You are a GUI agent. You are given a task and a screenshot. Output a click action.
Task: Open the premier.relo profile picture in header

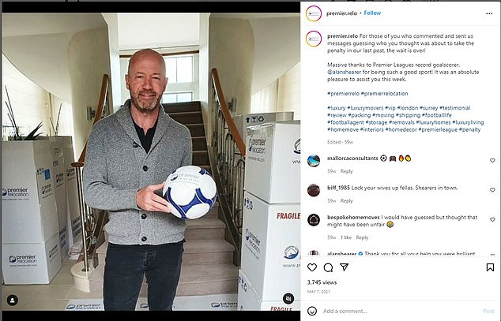point(314,13)
